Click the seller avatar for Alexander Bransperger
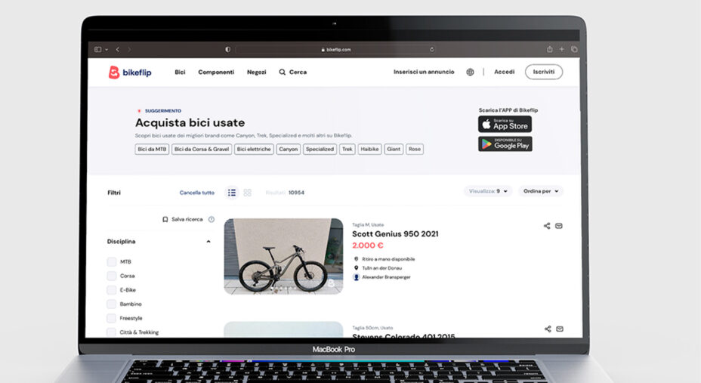Viewport: 701px width, 383px height. pyautogui.click(x=357, y=277)
